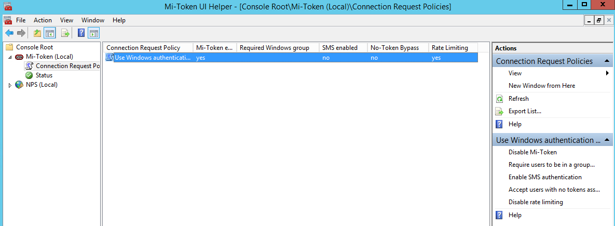Click Export List... in Actions pane
Viewport: 615px width, 226px height.
point(525,111)
